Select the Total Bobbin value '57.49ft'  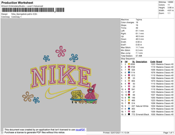tap(139, 56)
